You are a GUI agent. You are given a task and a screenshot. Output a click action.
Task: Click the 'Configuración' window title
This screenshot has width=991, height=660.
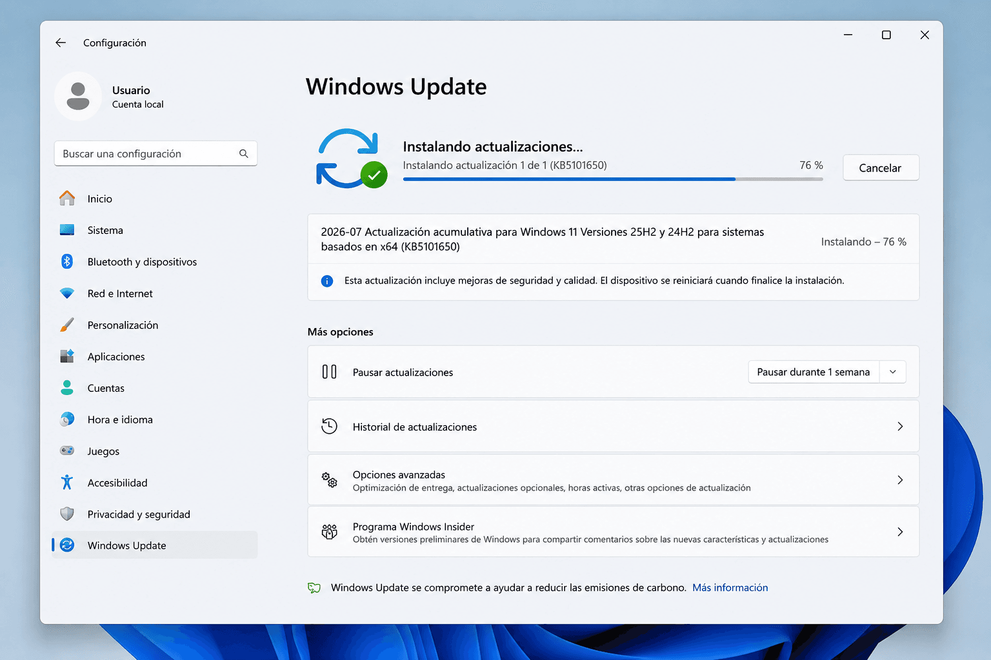(x=115, y=43)
